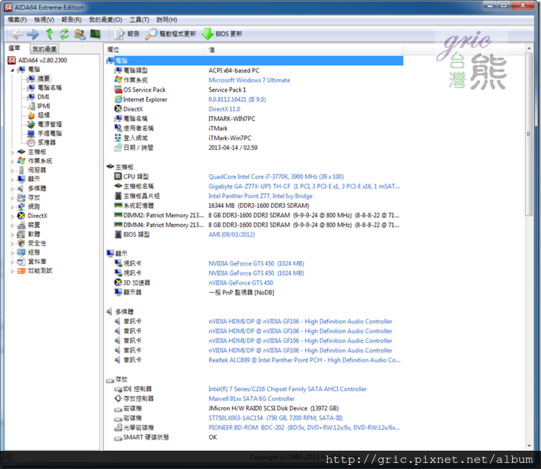Open the Intel Panther Point Z77 link
Image resolution: width=541 pixels, height=469 pixels.
pyautogui.click(x=260, y=196)
